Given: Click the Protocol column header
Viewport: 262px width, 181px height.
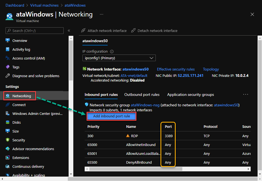Looking at the screenshot, I should point(210,127).
